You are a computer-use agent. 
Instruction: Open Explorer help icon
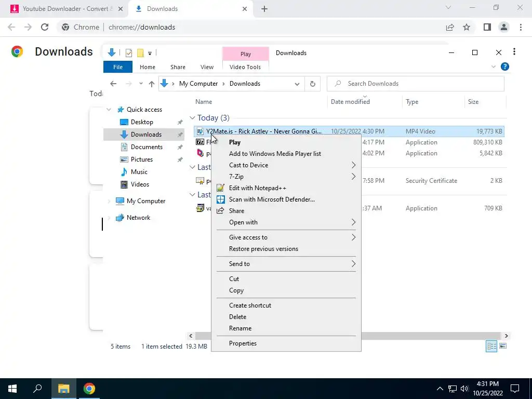coord(505,66)
